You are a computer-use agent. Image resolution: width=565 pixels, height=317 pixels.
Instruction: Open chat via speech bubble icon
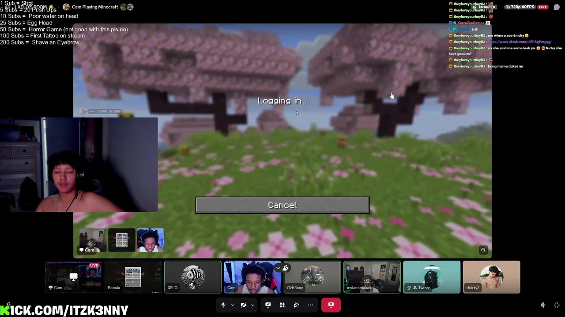coord(557,7)
